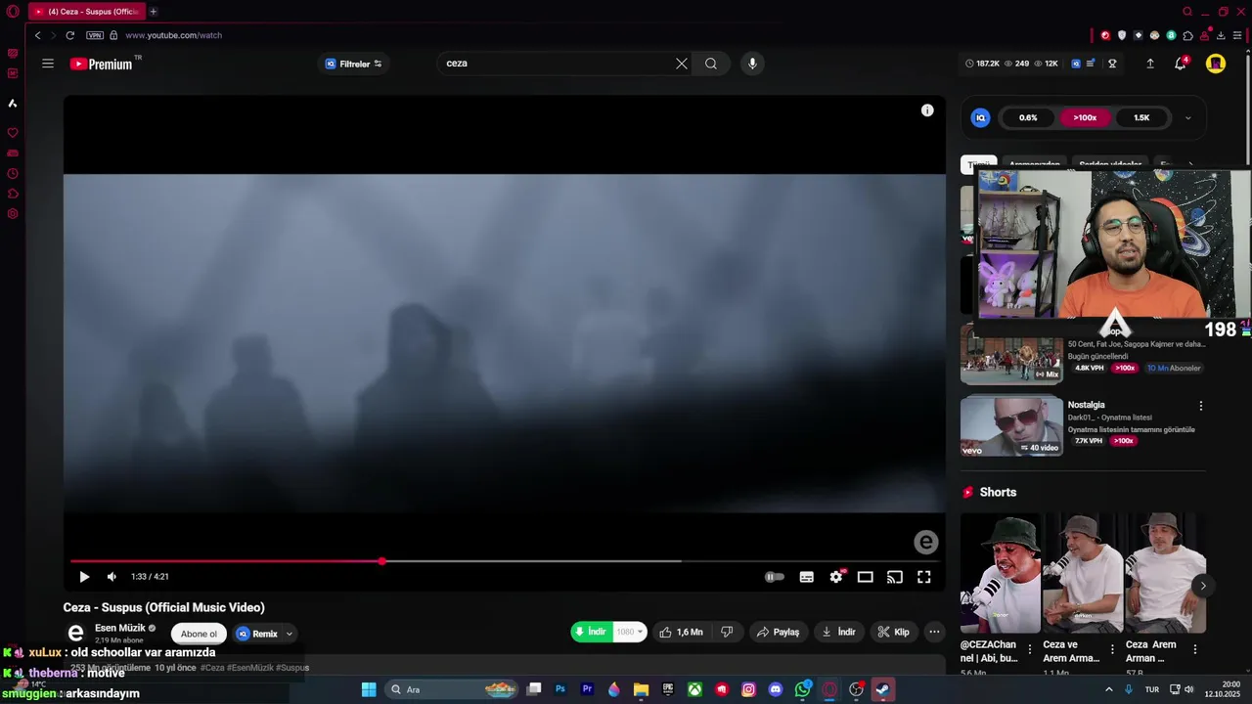The image size is (1252, 704).
Task: Like the video with 1,6 Mn
Action: [x=682, y=632]
